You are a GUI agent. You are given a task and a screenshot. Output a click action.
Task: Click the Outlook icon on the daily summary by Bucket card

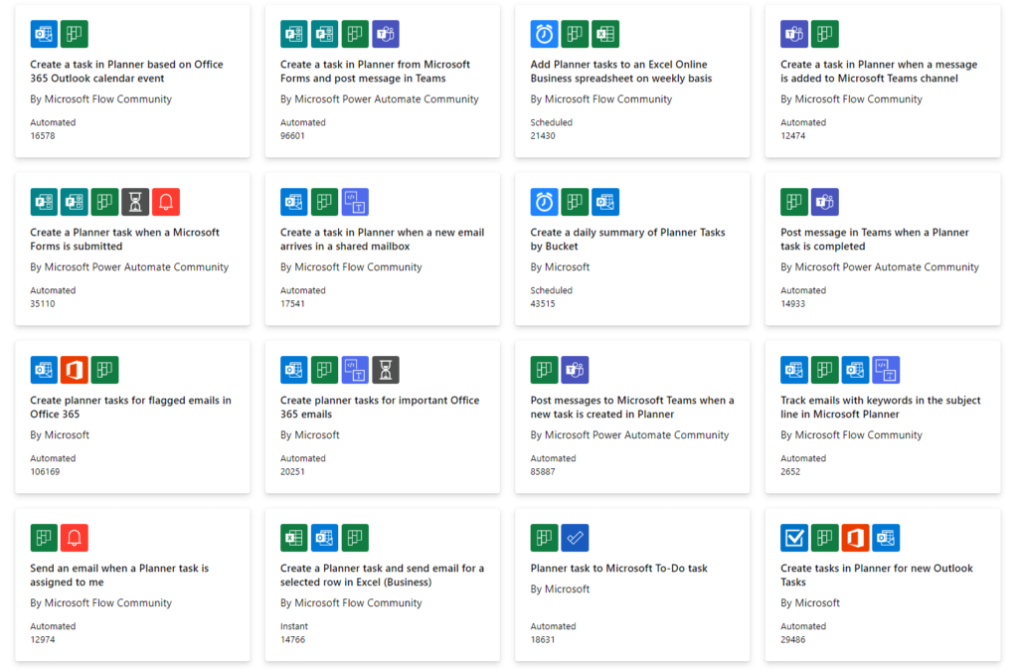click(x=605, y=202)
